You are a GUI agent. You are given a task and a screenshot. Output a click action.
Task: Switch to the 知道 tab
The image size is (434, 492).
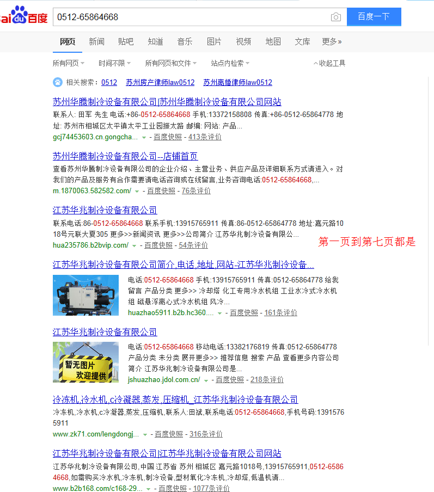(155, 41)
